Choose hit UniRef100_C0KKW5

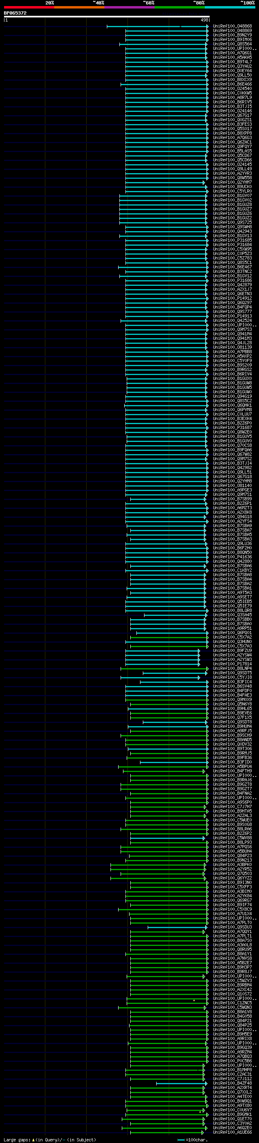[x=232, y=93]
